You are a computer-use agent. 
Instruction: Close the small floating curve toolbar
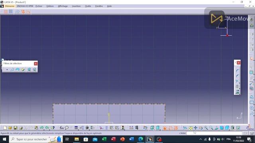click(238, 63)
